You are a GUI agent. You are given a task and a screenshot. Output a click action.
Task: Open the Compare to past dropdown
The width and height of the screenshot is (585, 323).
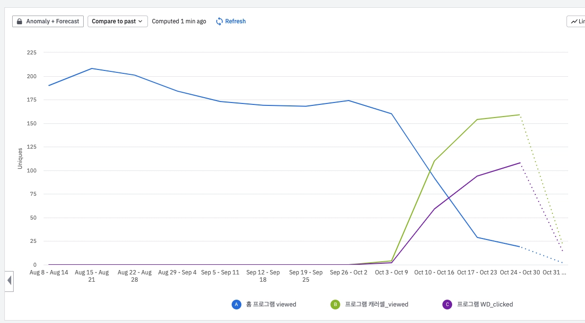(118, 21)
